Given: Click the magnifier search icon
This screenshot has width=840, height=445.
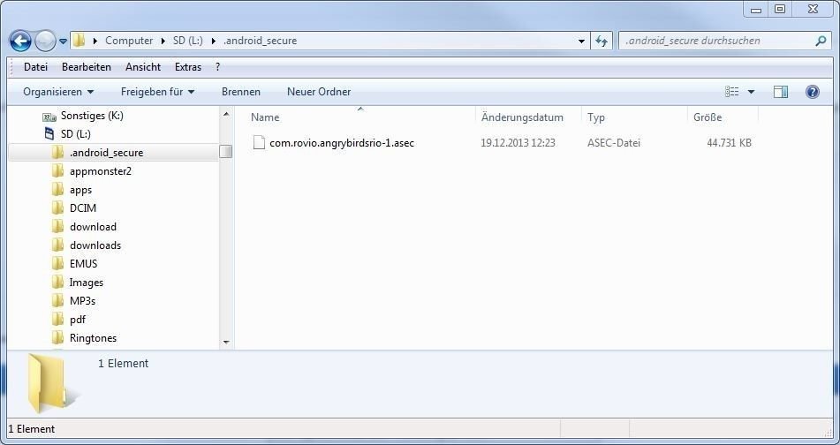Looking at the screenshot, I should (821, 41).
